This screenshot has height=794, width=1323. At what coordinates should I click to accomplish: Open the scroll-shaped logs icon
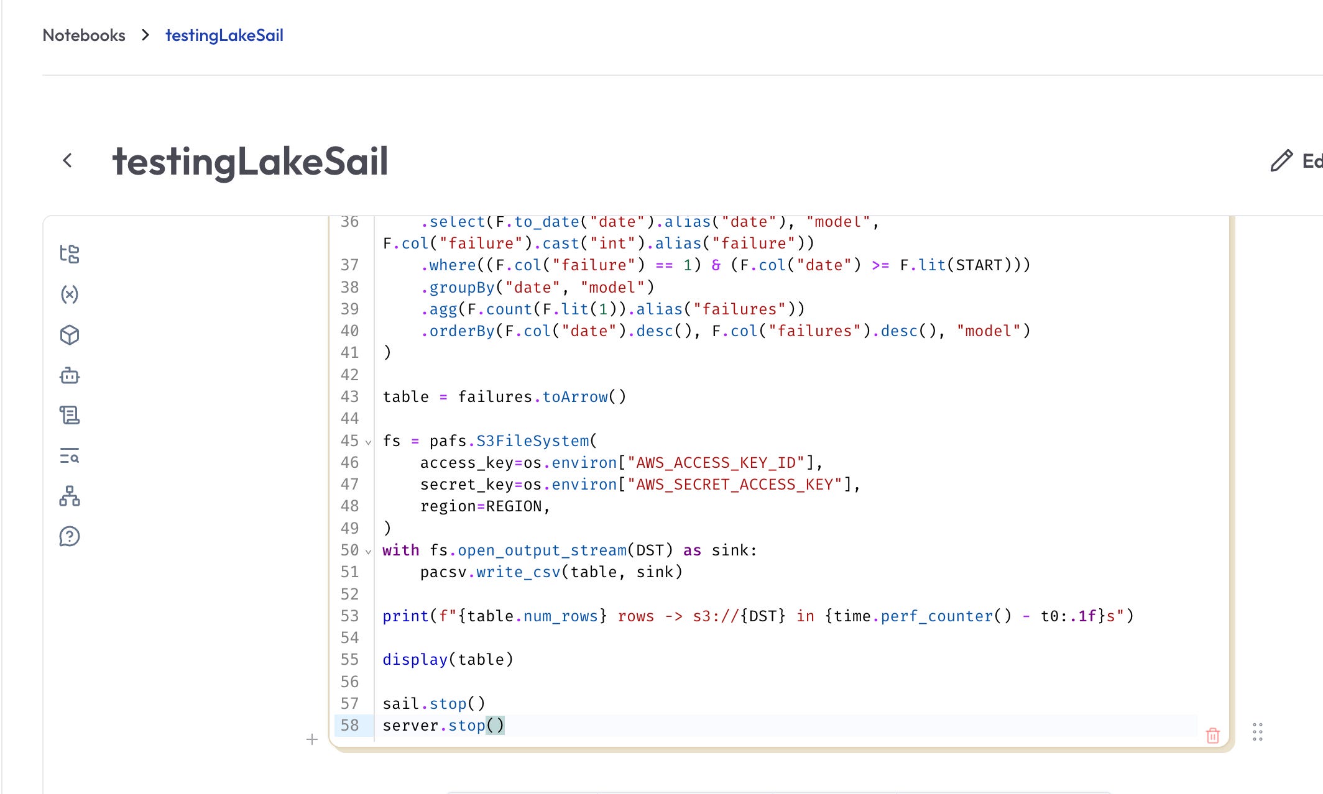[x=70, y=415]
